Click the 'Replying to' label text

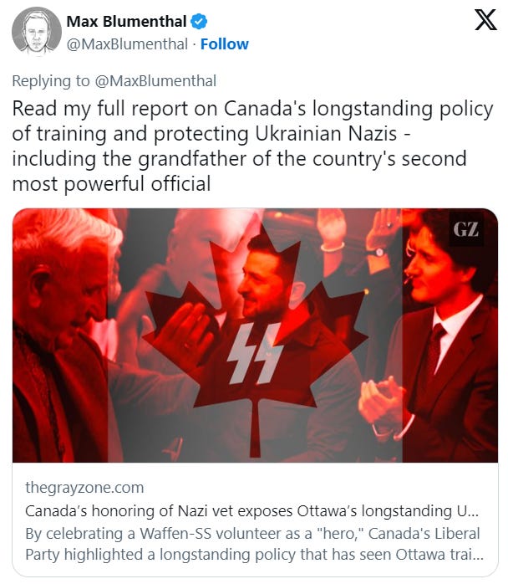[x=51, y=81]
